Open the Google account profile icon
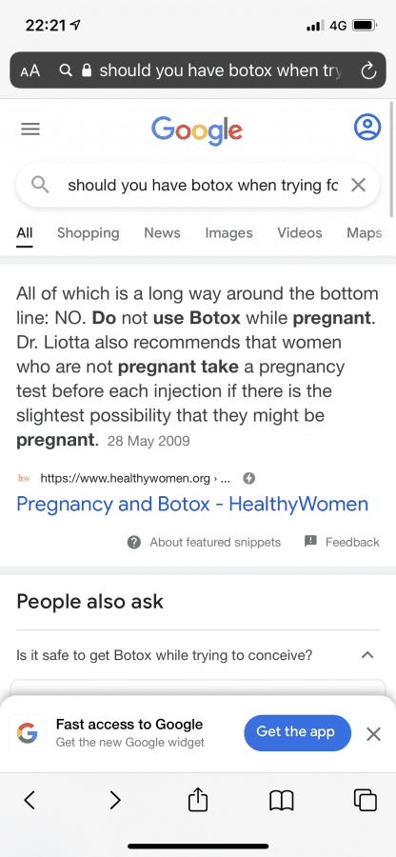 coord(367,128)
